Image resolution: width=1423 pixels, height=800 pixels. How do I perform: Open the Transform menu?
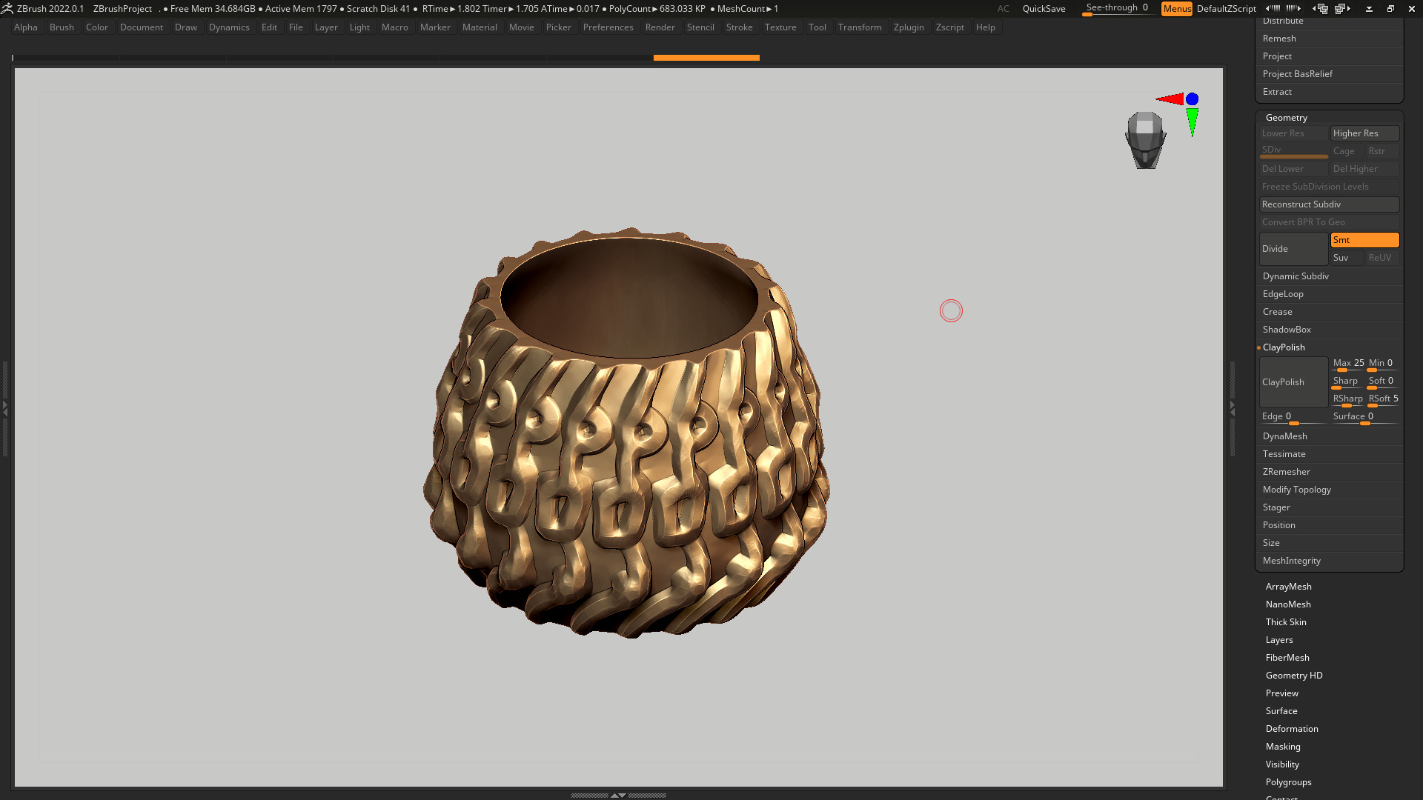coord(860,27)
